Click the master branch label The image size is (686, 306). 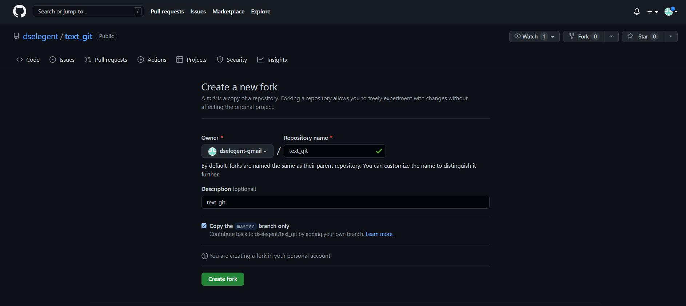246,226
